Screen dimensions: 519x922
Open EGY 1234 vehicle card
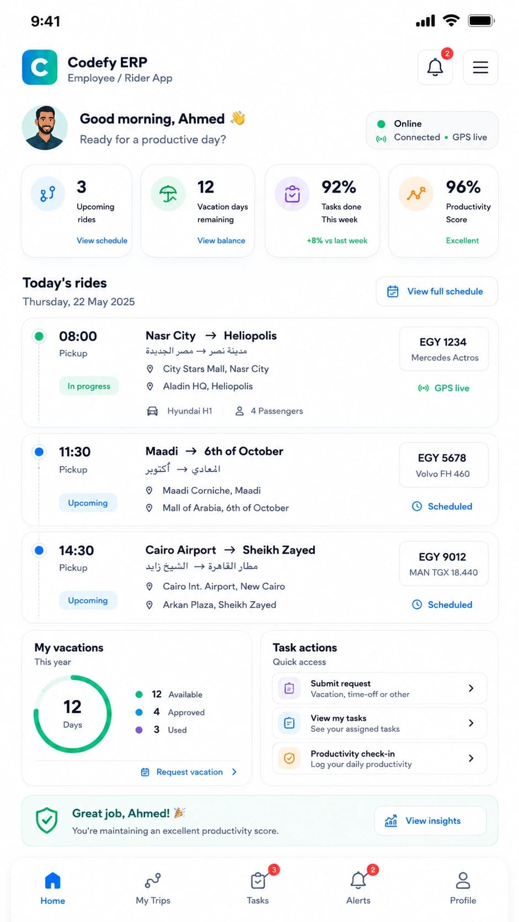(x=444, y=349)
